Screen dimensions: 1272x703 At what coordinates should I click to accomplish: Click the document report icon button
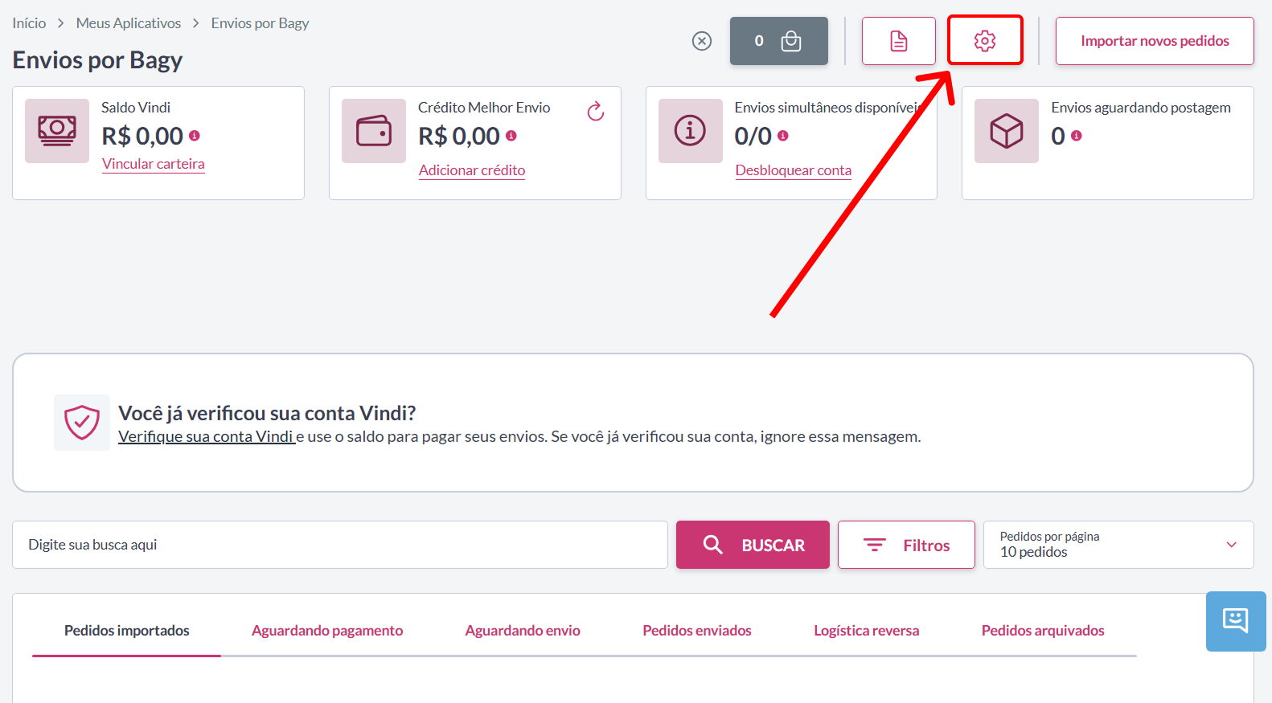[899, 41]
